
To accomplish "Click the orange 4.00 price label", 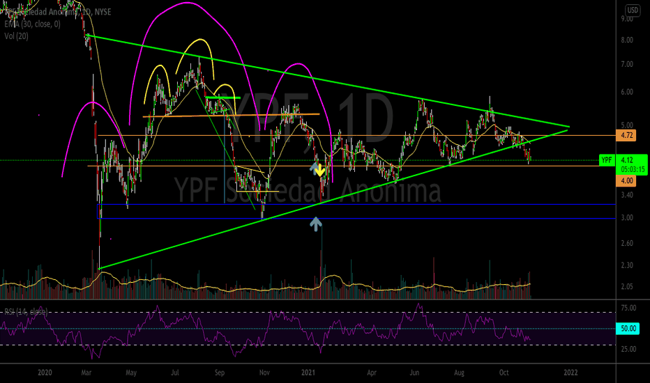I will (x=626, y=180).
